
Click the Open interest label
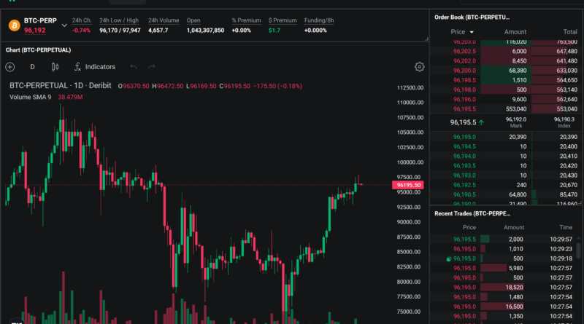click(193, 20)
